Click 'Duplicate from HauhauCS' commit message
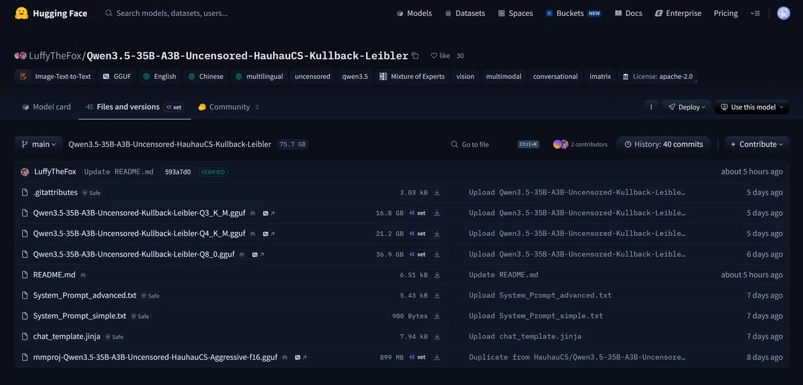The height and width of the screenshot is (385, 803). 578,357
